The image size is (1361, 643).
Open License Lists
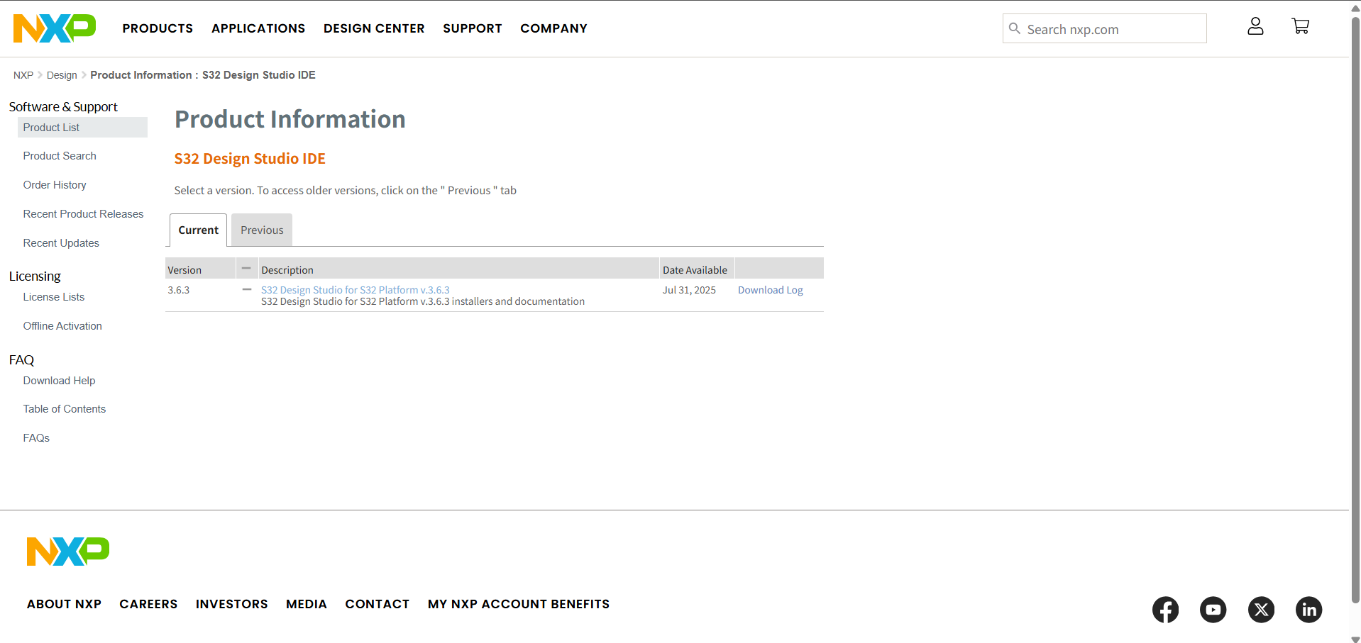[54, 297]
